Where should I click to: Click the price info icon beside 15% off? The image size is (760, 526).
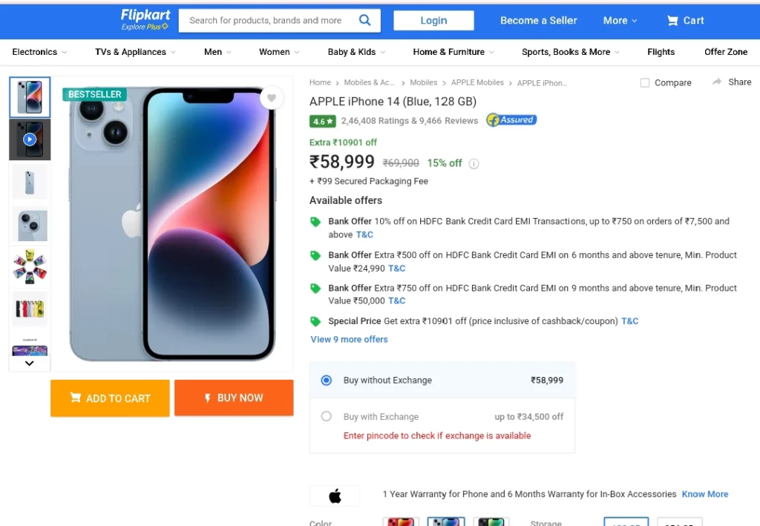pos(474,164)
